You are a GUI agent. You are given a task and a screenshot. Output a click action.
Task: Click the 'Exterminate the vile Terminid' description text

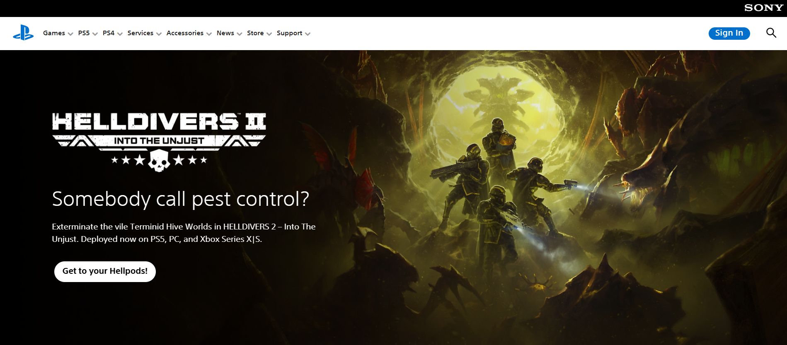click(184, 233)
